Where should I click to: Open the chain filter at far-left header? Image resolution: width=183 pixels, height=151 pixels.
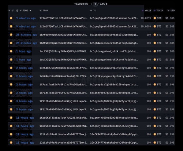coord(10,11)
